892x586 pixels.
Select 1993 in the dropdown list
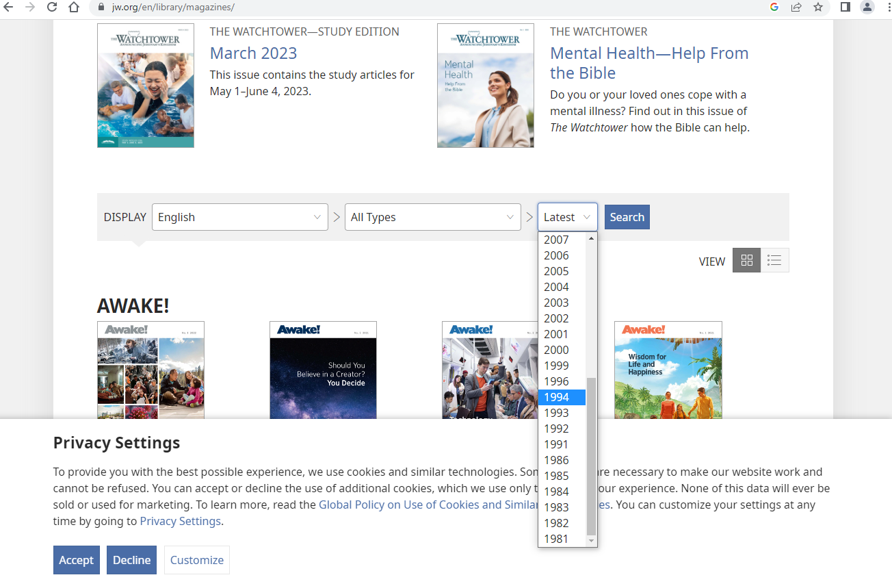tap(562, 413)
